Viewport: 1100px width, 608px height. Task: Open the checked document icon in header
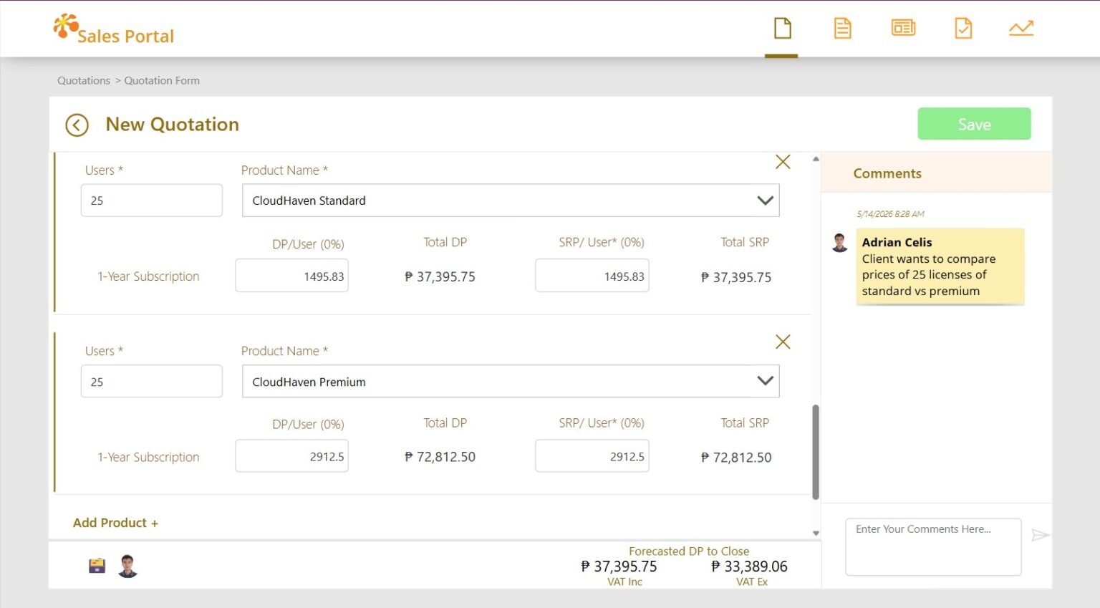[x=963, y=29]
